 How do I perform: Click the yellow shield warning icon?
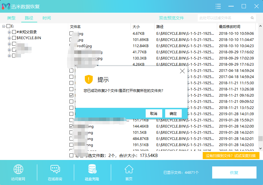(x=89, y=79)
